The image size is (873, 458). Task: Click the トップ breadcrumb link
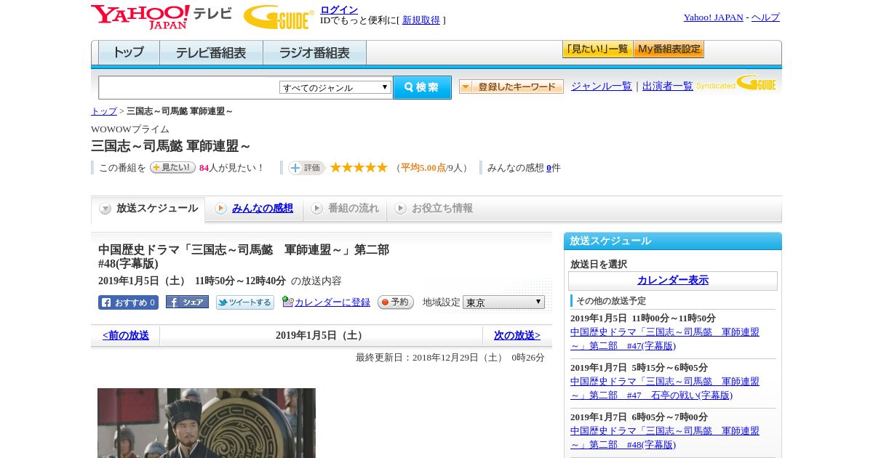[x=104, y=111]
